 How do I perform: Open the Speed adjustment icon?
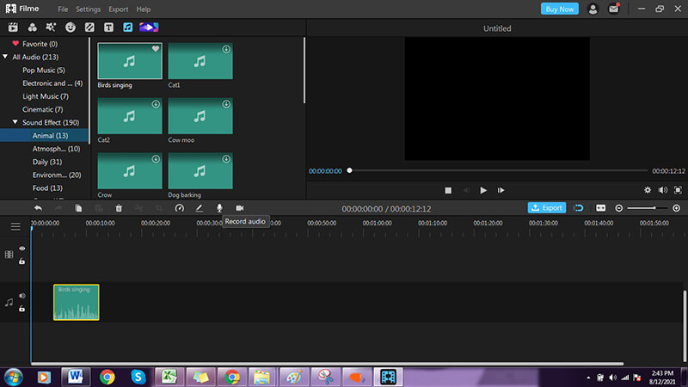180,208
